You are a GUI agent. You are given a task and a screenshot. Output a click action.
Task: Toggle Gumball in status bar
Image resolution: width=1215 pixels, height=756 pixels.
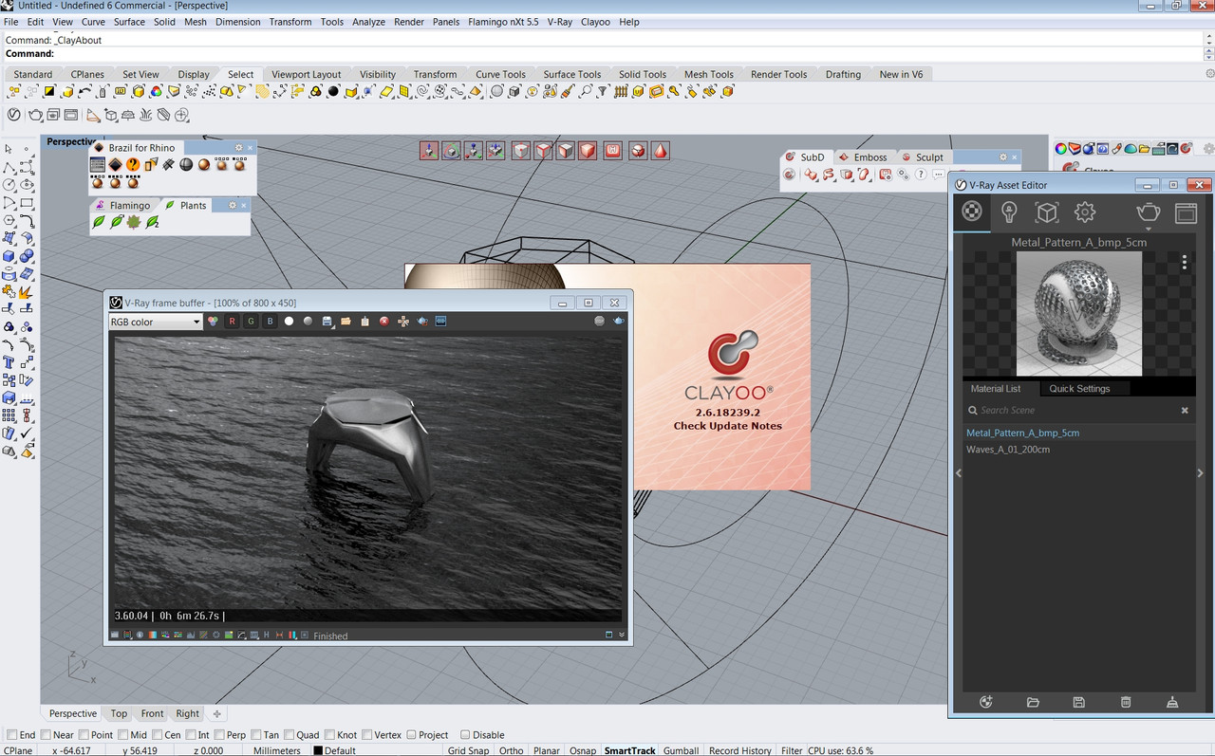tap(682, 750)
